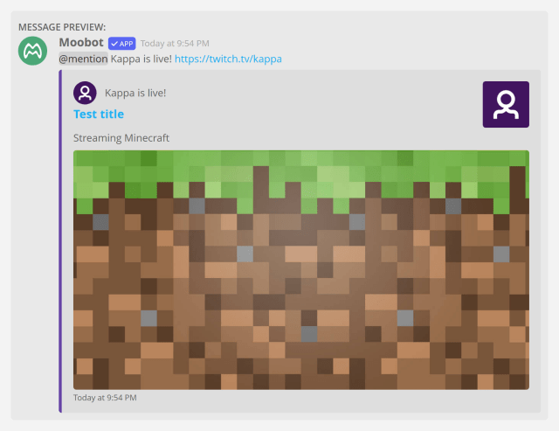
Task: Click the embed footer 'Today at 9:54 PM' timestamp
Action: click(105, 398)
